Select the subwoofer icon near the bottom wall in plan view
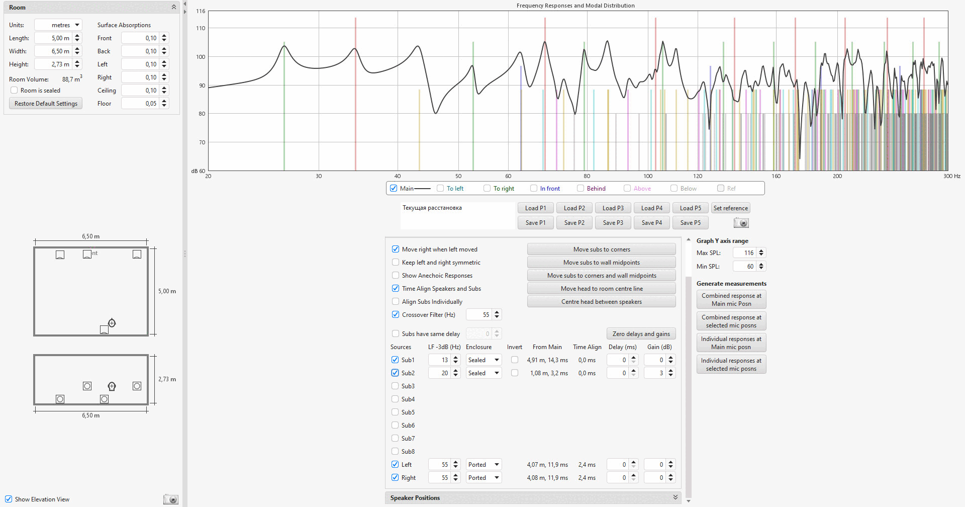The width and height of the screenshot is (965, 507). tap(104, 330)
